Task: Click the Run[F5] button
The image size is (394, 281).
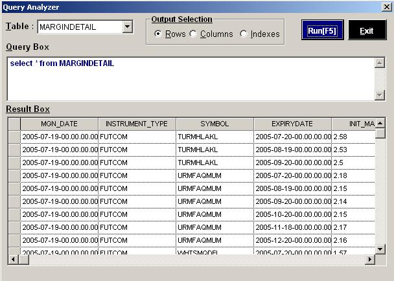Action: [x=322, y=30]
